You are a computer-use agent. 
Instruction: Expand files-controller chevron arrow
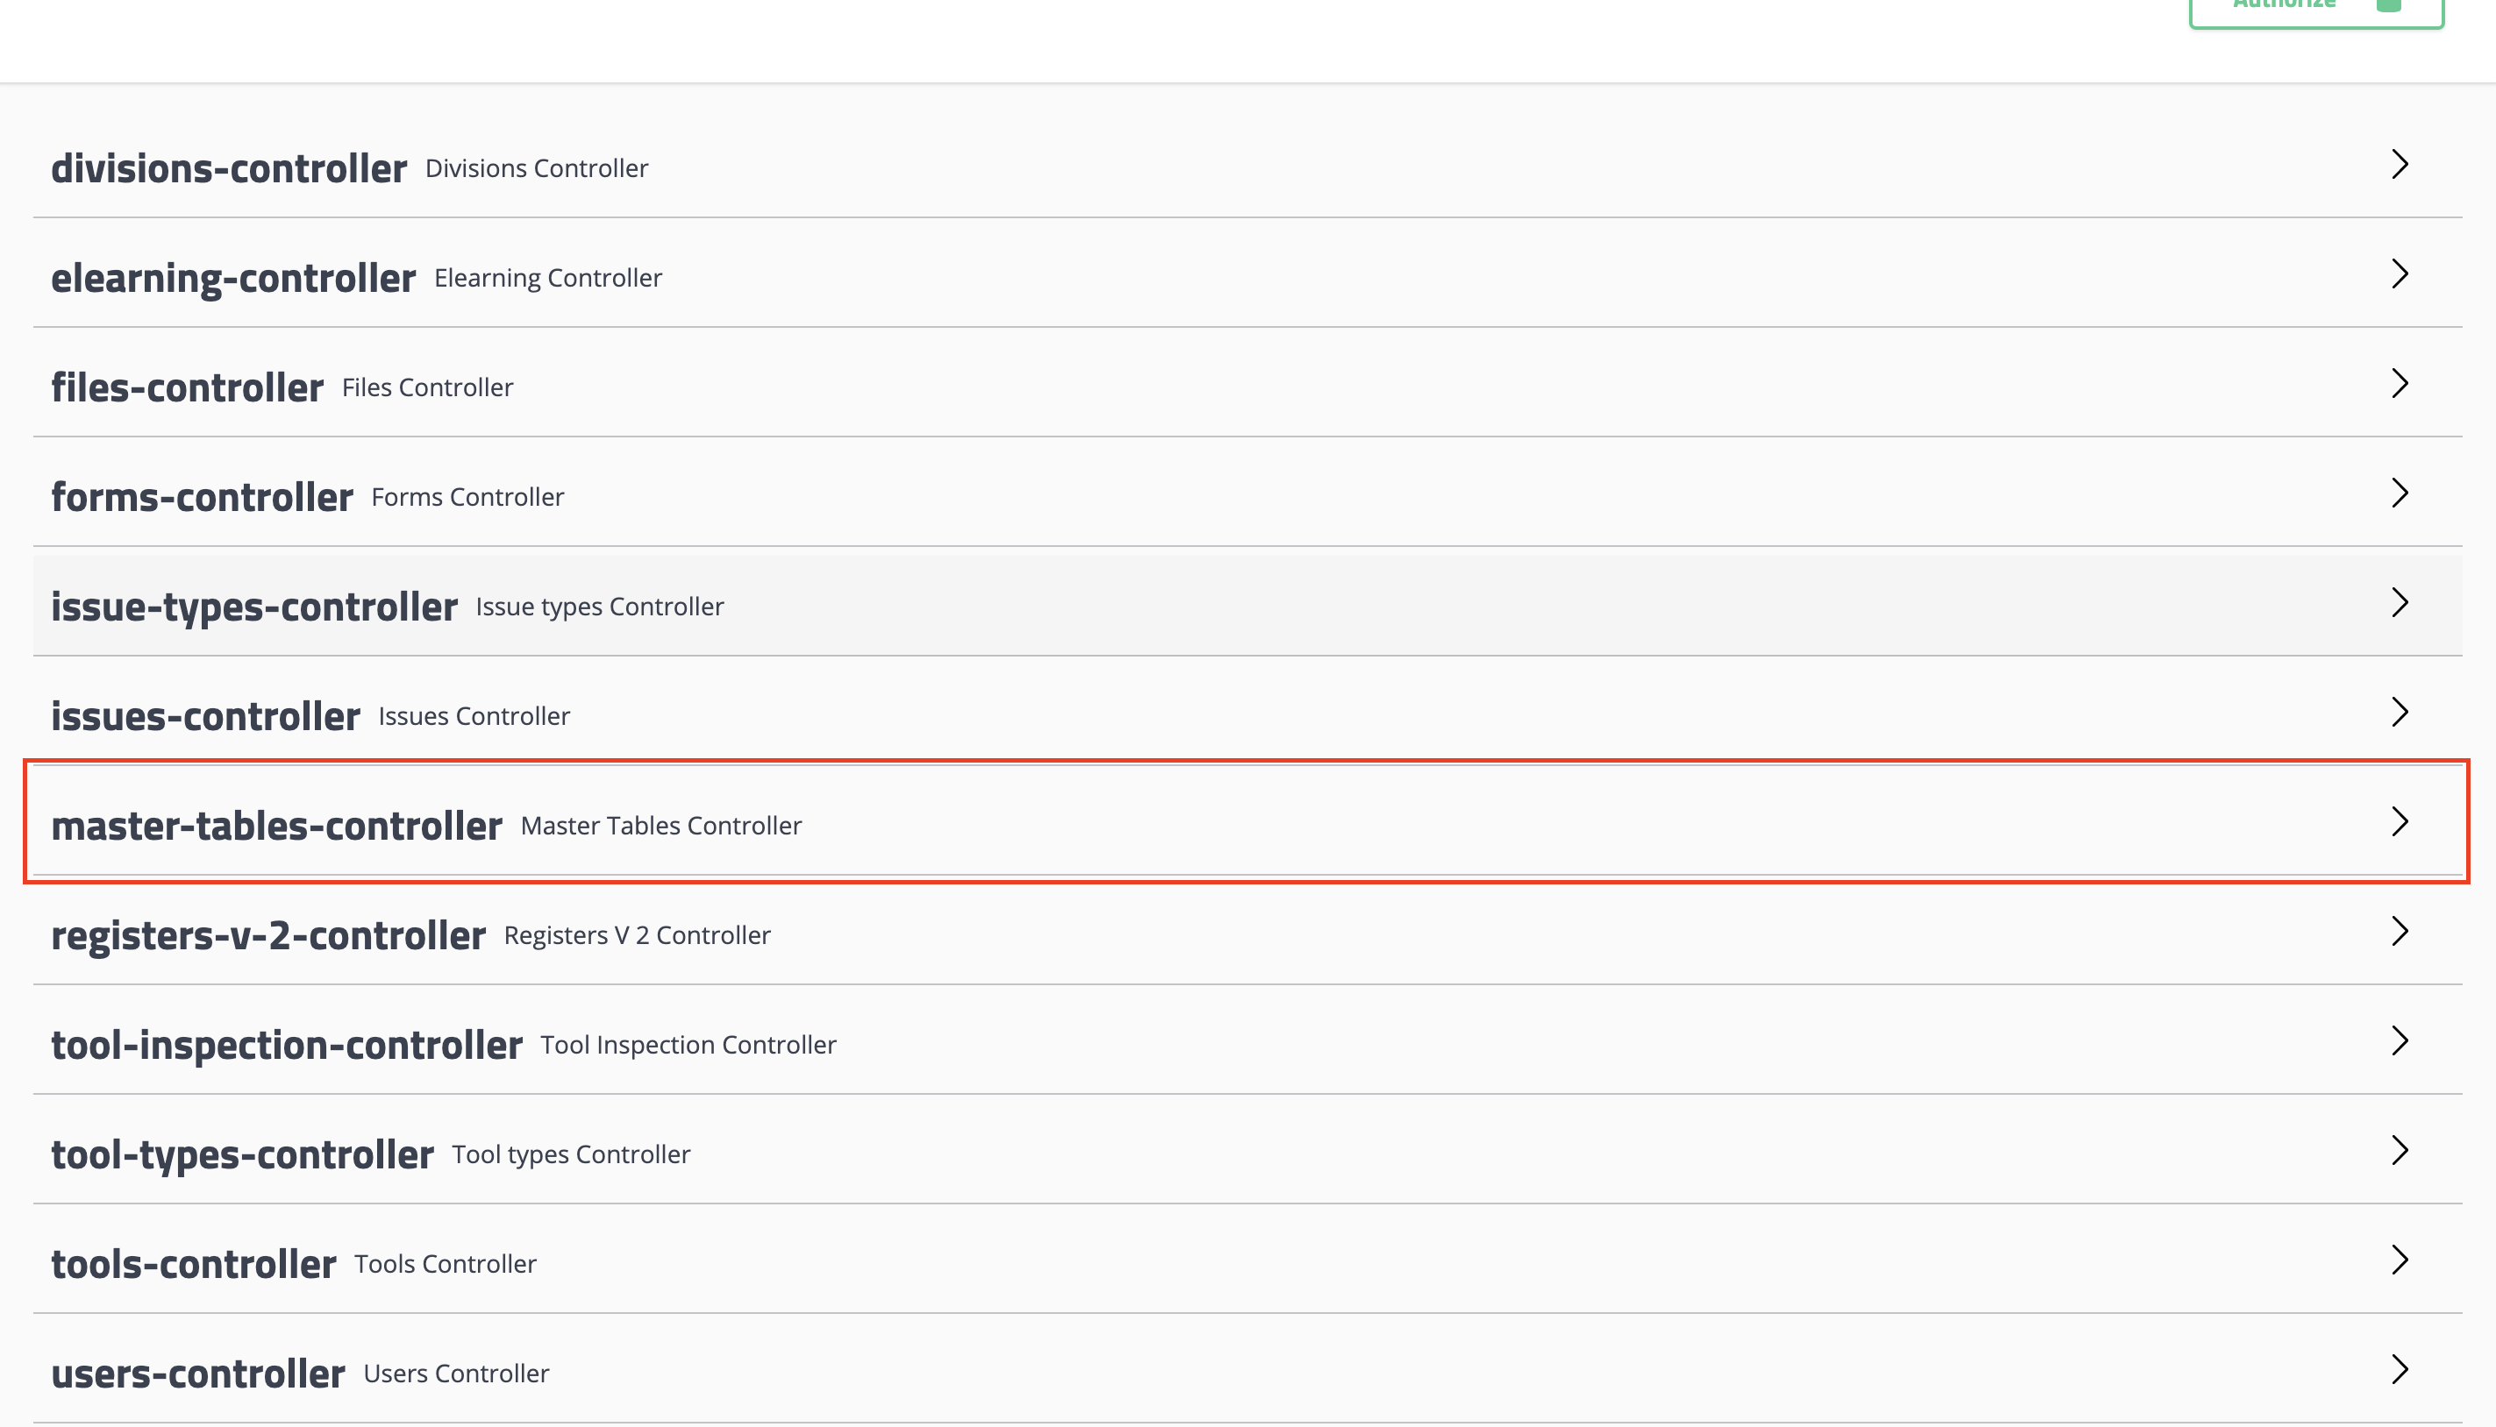click(x=2399, y=384)
